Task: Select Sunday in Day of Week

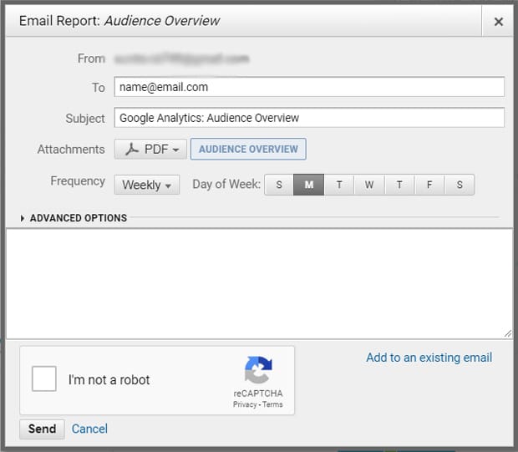Action: click(x=279, y=185)
